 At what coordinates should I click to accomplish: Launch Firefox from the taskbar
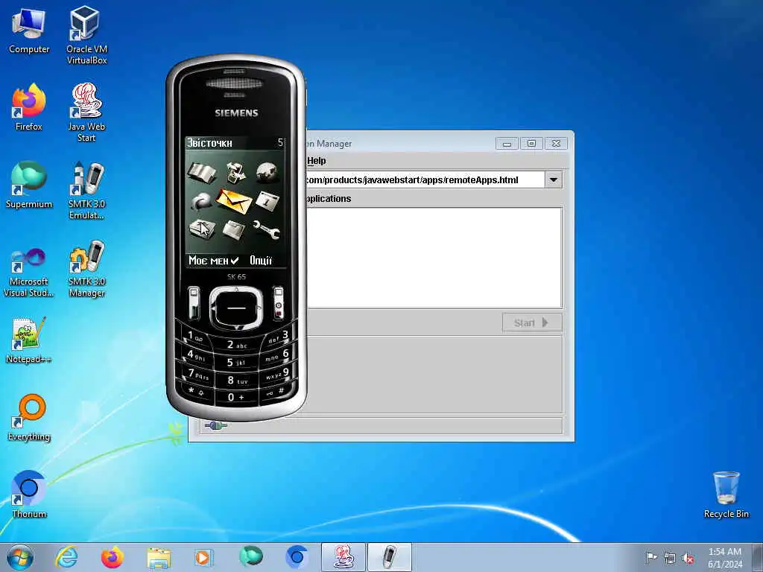pyautogui.click(x=113, y=557)
